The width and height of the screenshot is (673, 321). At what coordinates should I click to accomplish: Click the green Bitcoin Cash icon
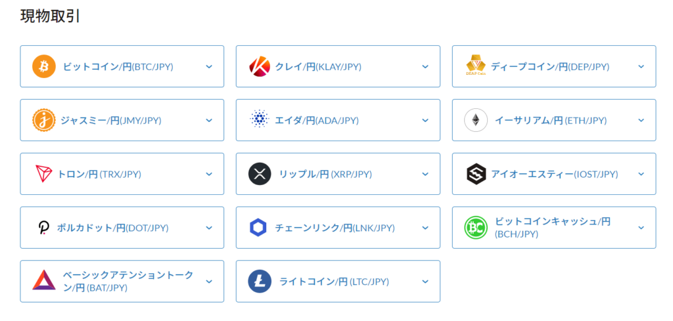[x=476, y=228]
